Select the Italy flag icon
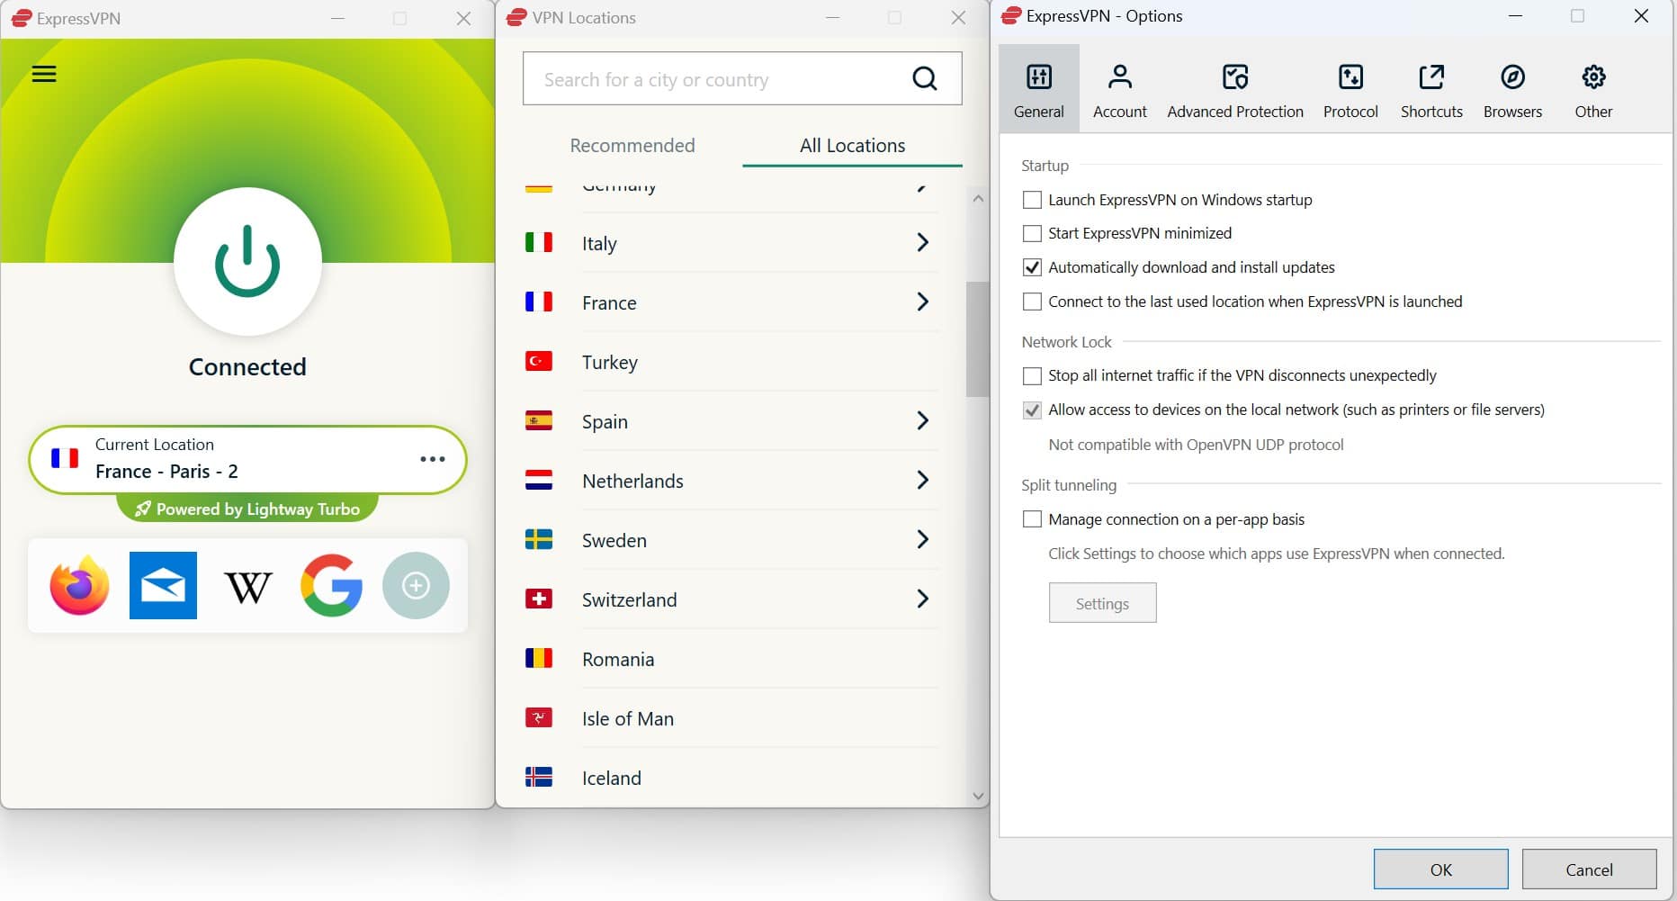The image size is (1677, 901). point(539,242)
